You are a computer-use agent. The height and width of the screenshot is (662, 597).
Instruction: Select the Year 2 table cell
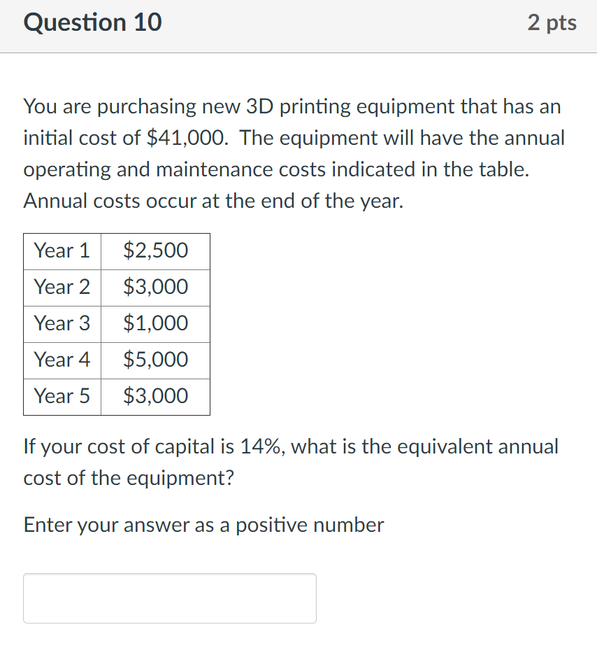[62, 288]
